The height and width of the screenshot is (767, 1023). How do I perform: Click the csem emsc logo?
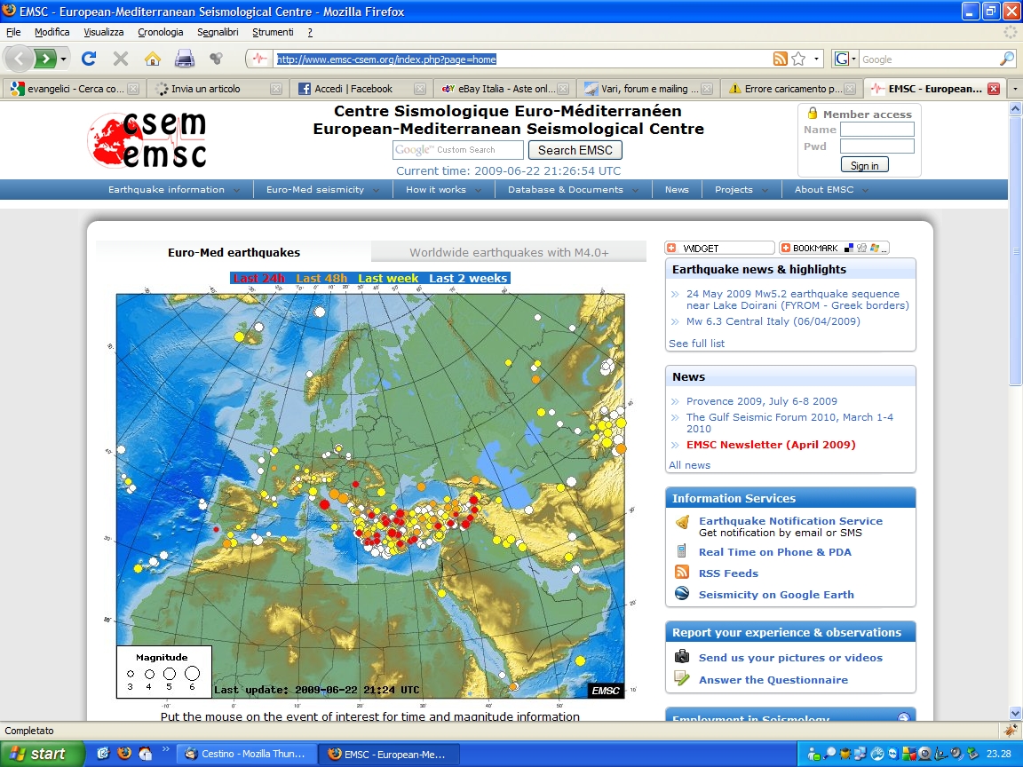point(148,139)
